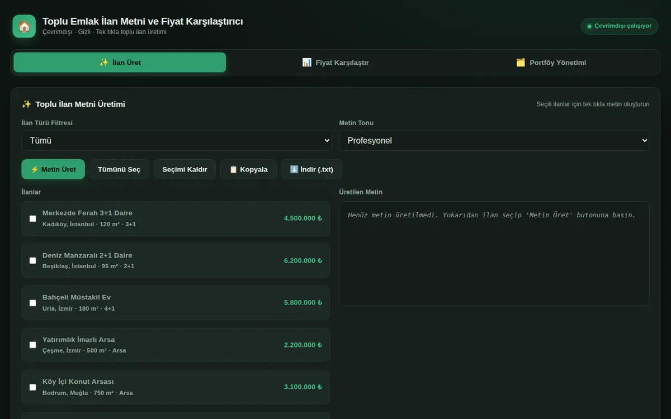The width and height of the screenshot is (671, 419).
Task: Click the details Beşiktaş, İstanbul · 95 m² · 2+1
Action: (x=88, y=266)
